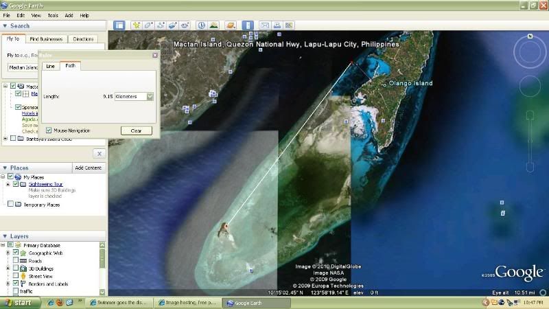Open the planet switcher (Sky/Mars) tool
This screenshot has width=549, height=309.
coord(231,25)
